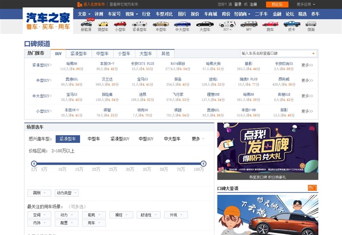Viewport: 342px width, 235px height.
Task: Open the 微面 minivan icon
Action: coord(311,23)
